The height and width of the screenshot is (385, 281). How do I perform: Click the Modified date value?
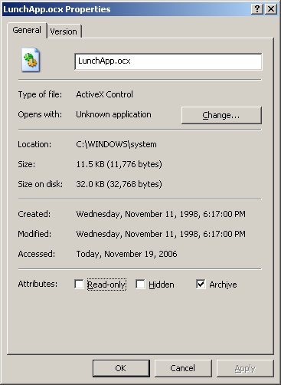tap(161, 234)
